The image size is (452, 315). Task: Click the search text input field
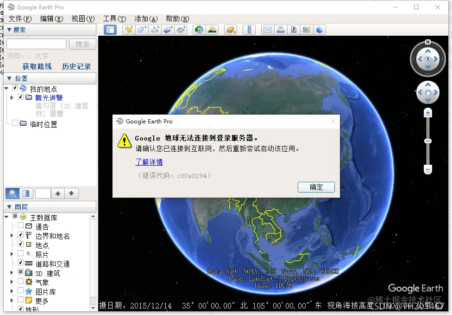click(36, 44)
